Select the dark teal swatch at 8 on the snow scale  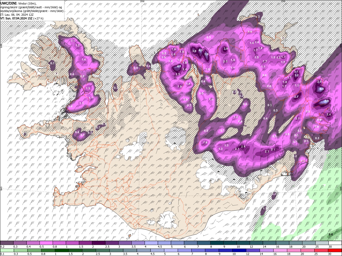click(x=217, y=243)
